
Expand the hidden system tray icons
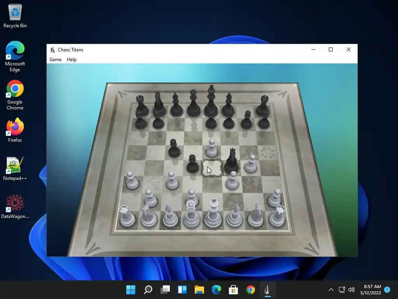tap(331, 290)
